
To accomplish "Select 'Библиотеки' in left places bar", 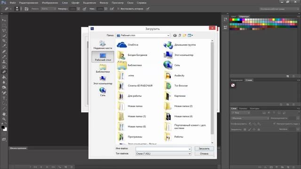I will click(103, 69).
